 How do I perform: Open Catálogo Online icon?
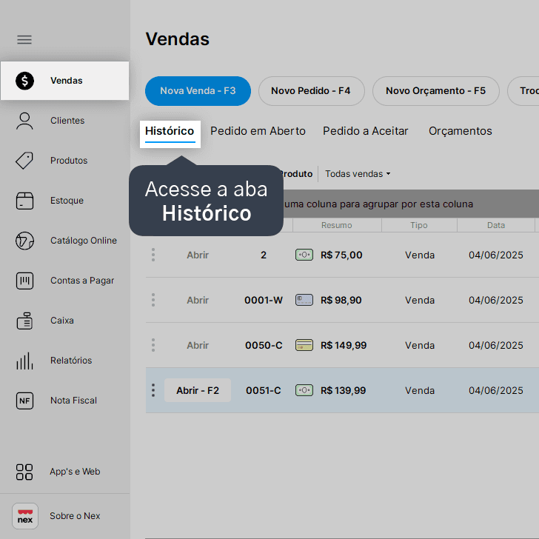[x=24, y=241]
